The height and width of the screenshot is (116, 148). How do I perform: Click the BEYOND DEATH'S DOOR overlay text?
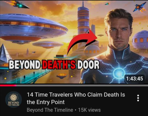click(54, 65)
